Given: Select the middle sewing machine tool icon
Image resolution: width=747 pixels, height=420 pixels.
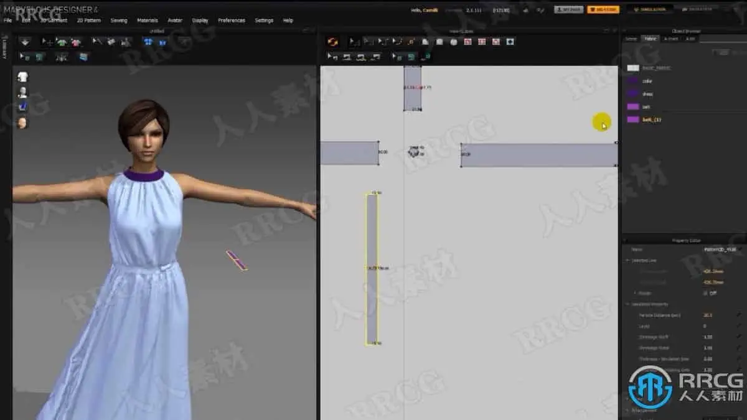Looking at the screenshot, I should click(x=362, y=57).
